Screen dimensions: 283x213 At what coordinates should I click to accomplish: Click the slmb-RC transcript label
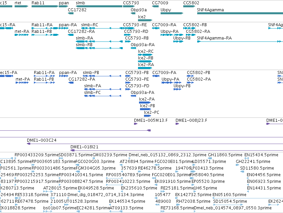(x=89, y=25)
